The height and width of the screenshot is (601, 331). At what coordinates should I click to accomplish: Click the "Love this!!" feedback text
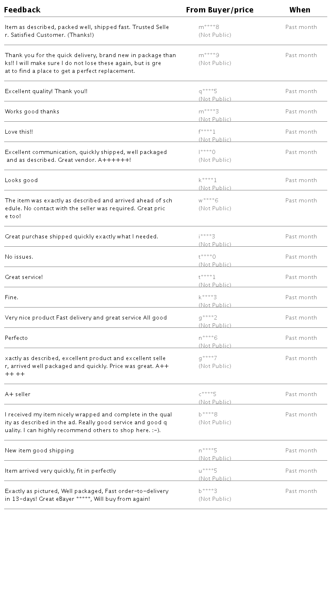pyautogui.click(x=19, y=132)
